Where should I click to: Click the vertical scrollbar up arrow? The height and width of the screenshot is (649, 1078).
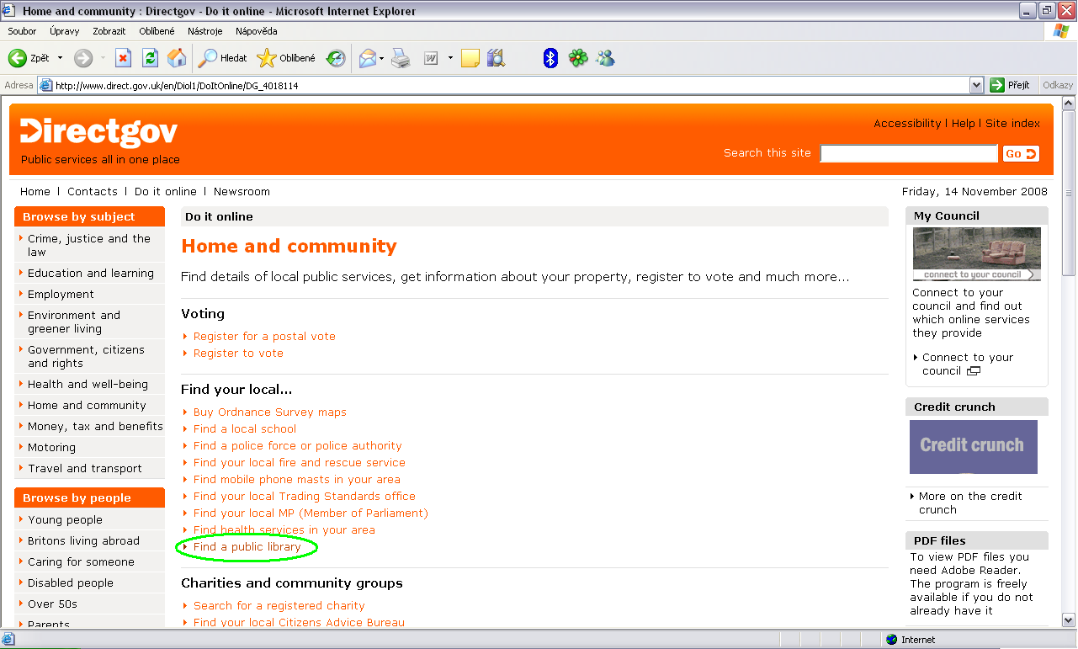[1069, 104]
